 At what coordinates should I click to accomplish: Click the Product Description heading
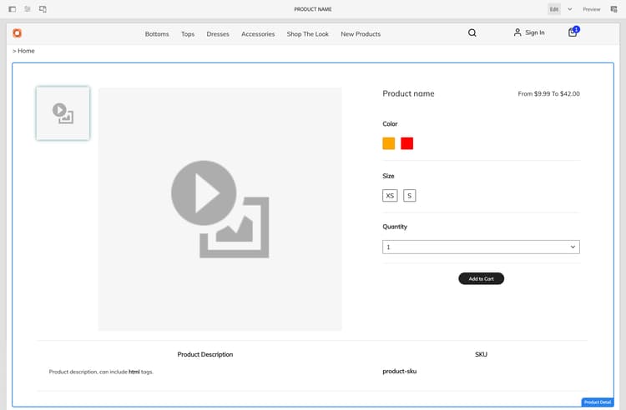[x=205, y=355]
